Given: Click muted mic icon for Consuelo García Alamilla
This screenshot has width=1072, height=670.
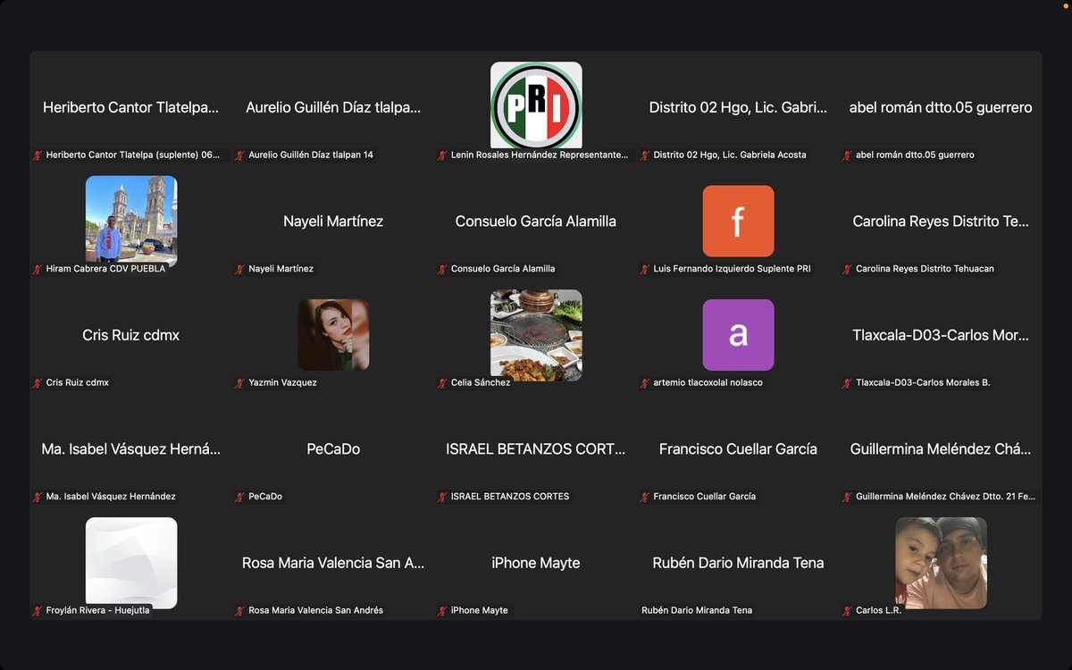Looking at the screenshot, I should [x=442, y=269].
